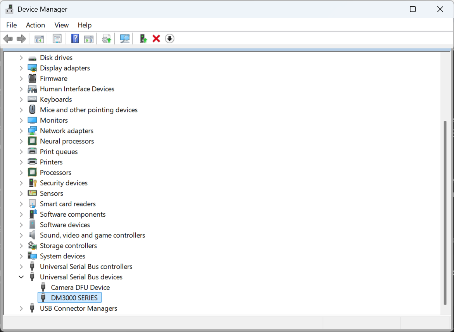Select the Sensors label
Image resolution: width=454 pixels, height=332 pixels.
52,193
